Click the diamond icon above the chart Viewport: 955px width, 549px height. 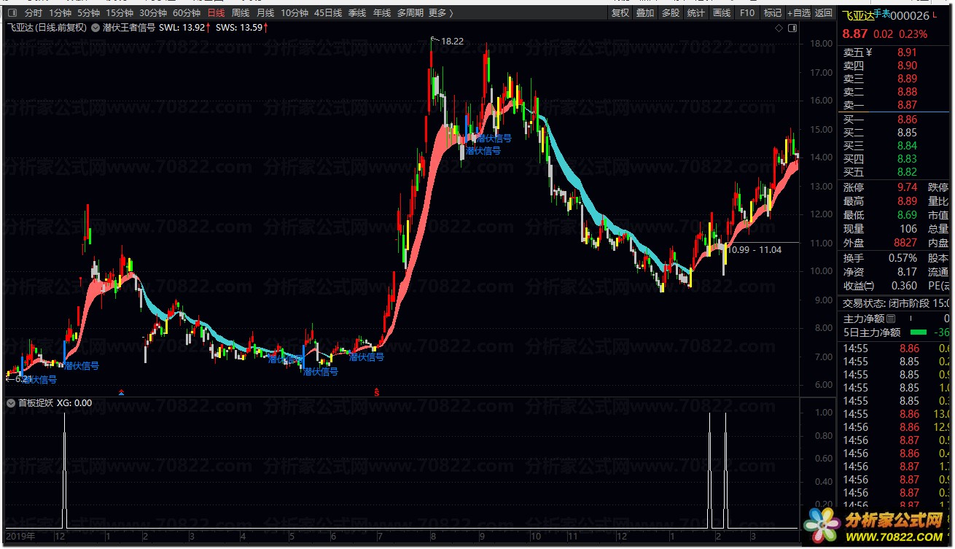(779, 28)
